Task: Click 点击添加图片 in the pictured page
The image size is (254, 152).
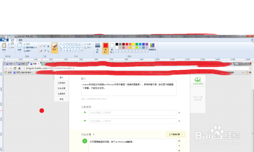Action: point(198,81)
